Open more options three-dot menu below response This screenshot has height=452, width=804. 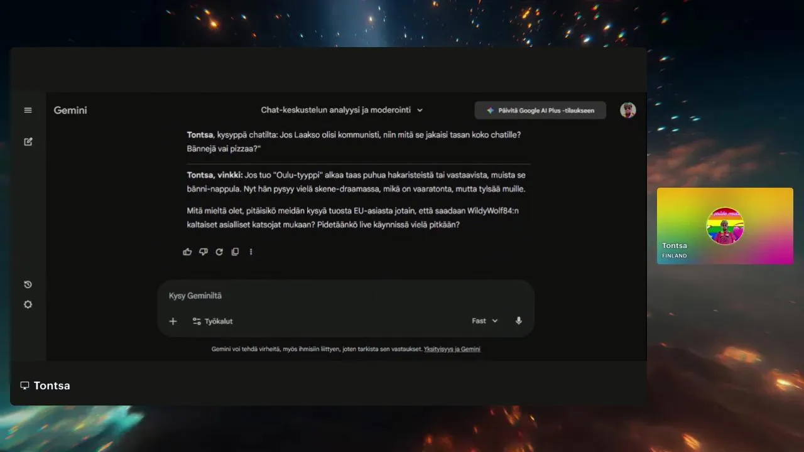251,252
